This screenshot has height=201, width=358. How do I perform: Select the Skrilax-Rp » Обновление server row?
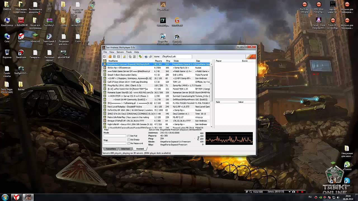coord(157,68)
